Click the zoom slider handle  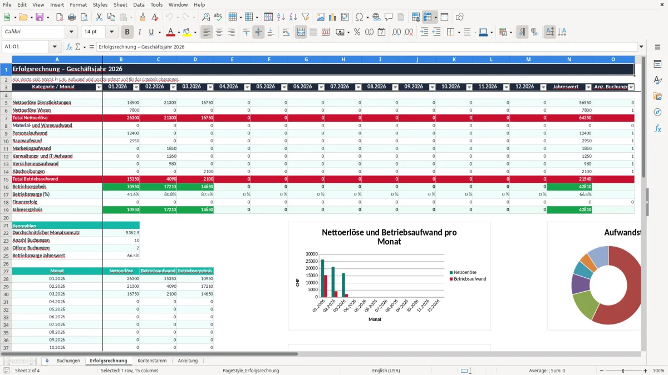click(x=623, y=371)
